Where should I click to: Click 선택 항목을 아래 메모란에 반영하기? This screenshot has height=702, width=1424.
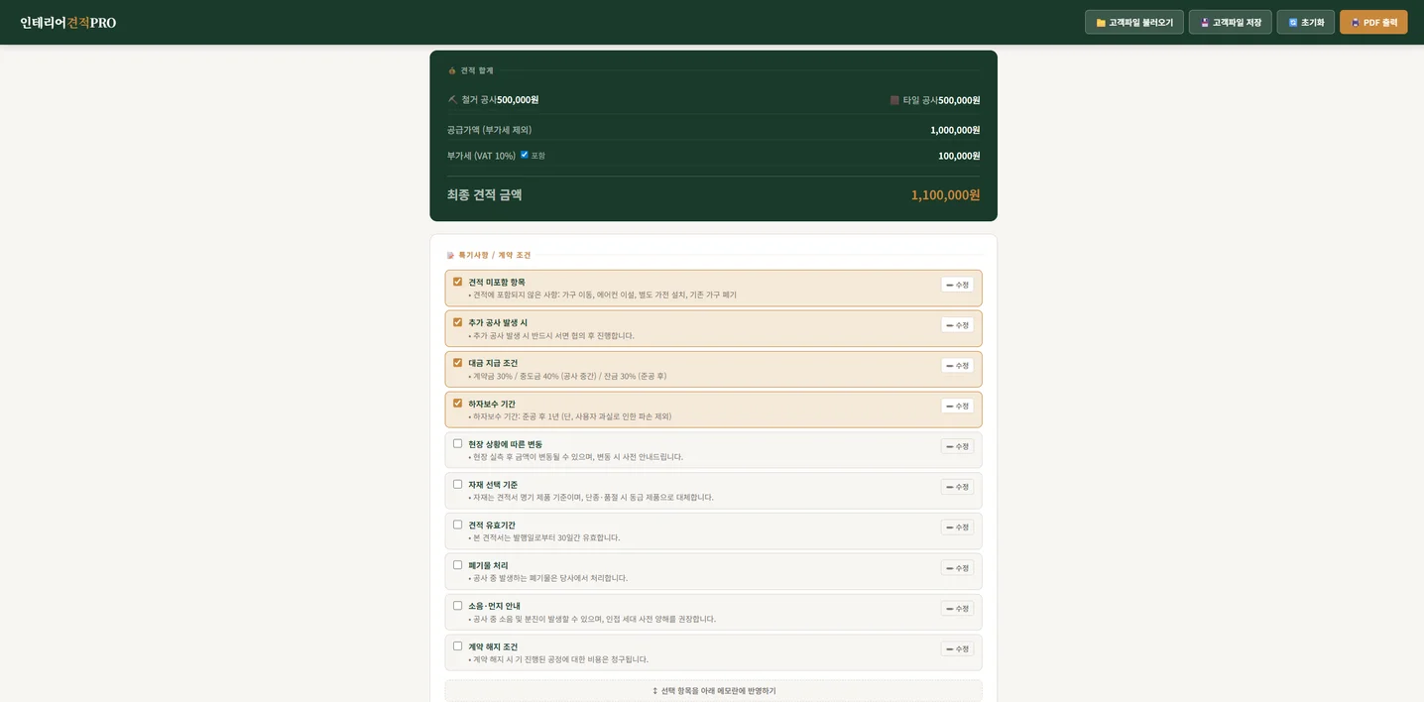714,690
